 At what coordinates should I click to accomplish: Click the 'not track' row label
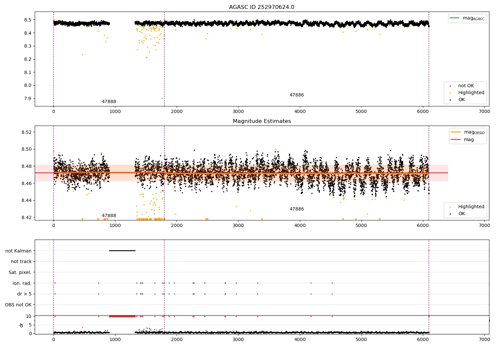click(21, 262)
